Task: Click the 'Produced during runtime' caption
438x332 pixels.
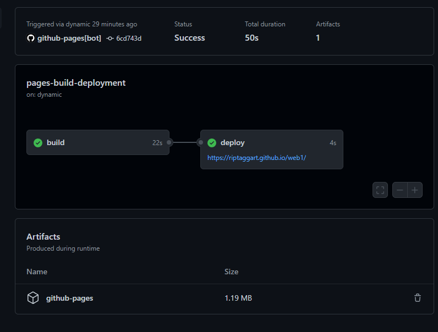Action: click(63, 248)
